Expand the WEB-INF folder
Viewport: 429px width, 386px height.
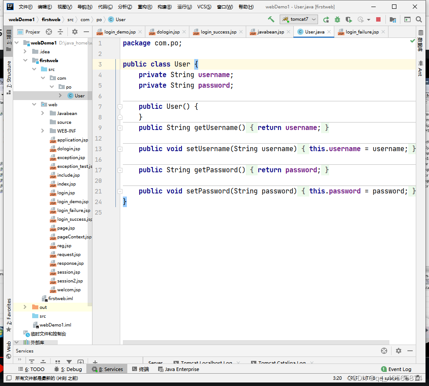(43, 131)
